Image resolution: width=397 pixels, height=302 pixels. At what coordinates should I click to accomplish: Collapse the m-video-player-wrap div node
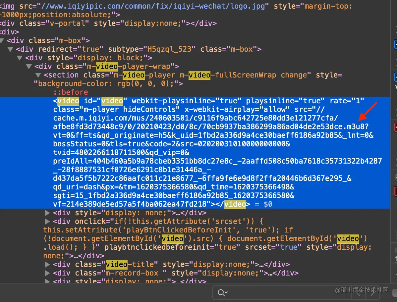[29, 66]
